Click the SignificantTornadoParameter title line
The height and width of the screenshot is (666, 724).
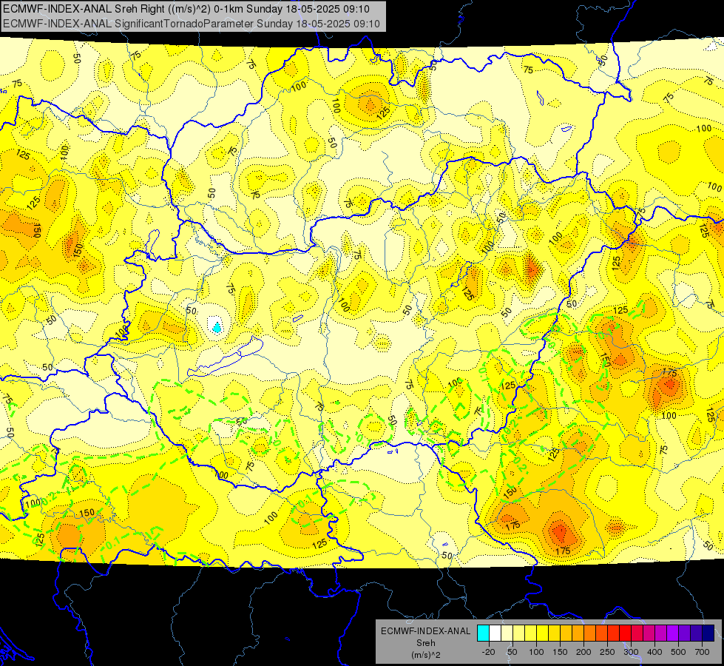(191, 24)
